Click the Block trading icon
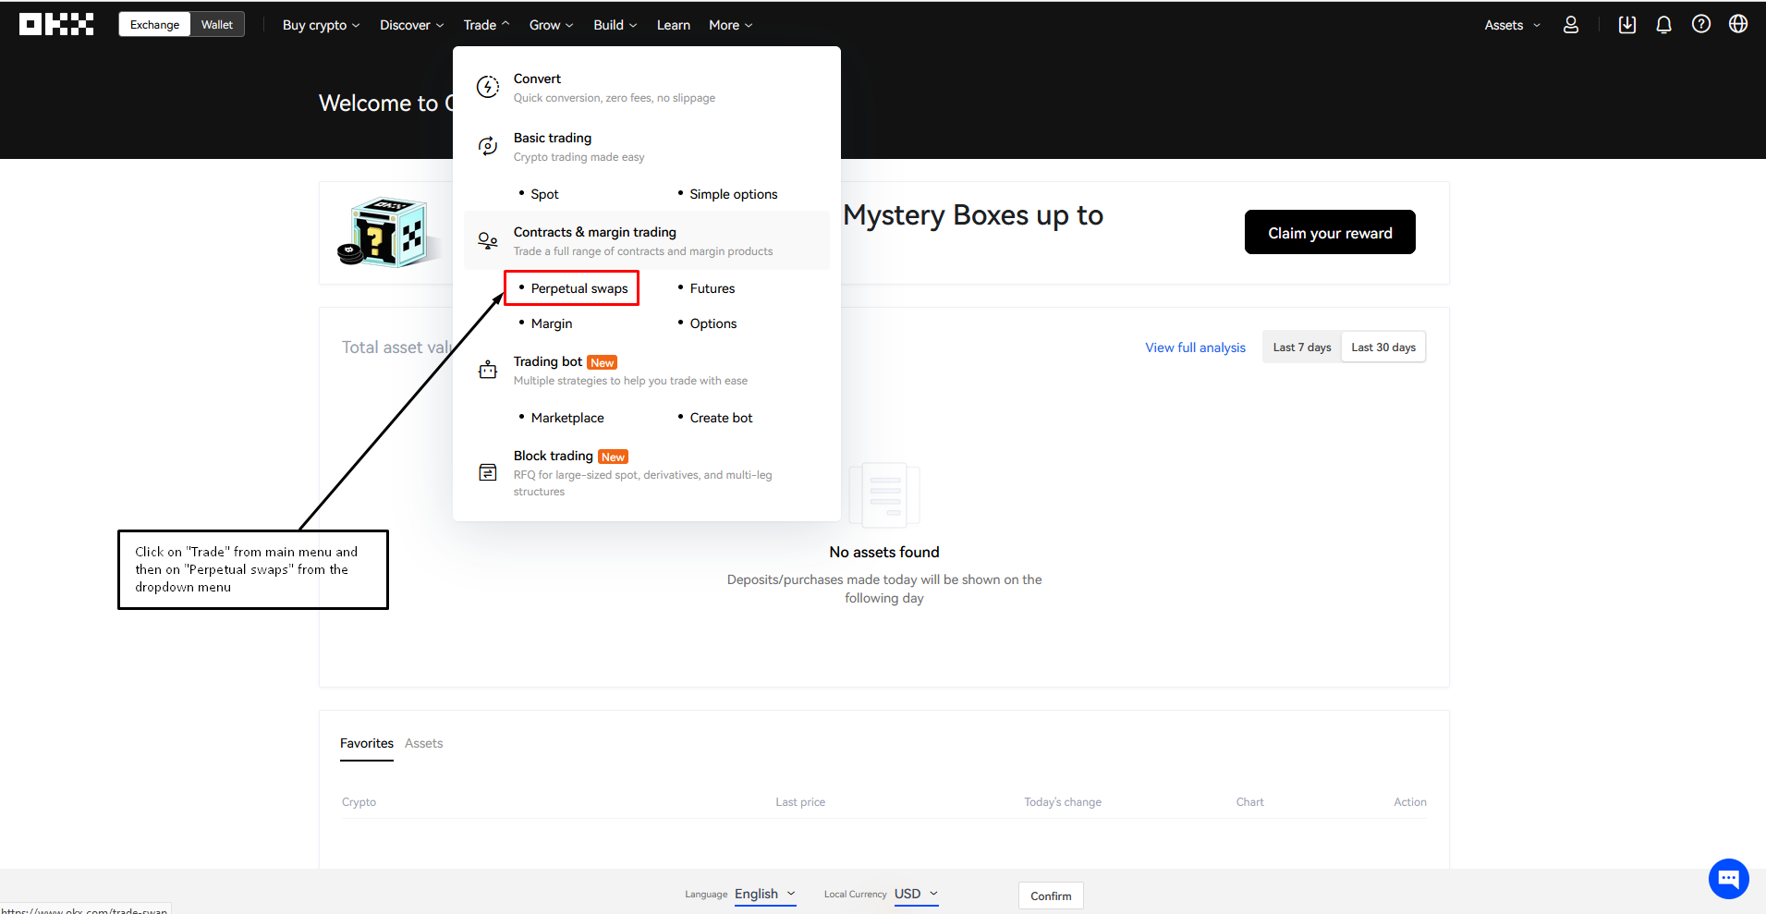This screenshot has width=1766, height=914. pos(488,472)
